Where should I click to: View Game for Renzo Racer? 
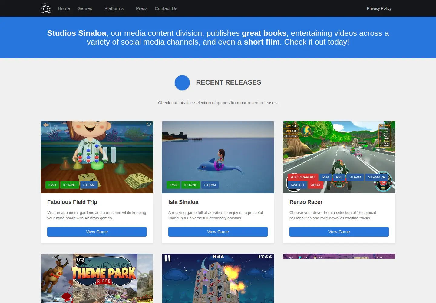339,232
